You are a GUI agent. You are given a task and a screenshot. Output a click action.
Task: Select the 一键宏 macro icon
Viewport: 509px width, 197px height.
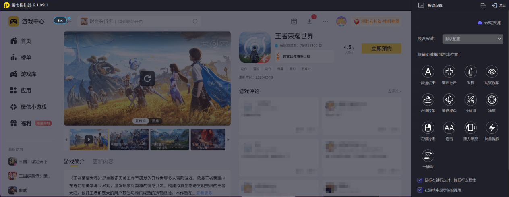pos(428,156)
